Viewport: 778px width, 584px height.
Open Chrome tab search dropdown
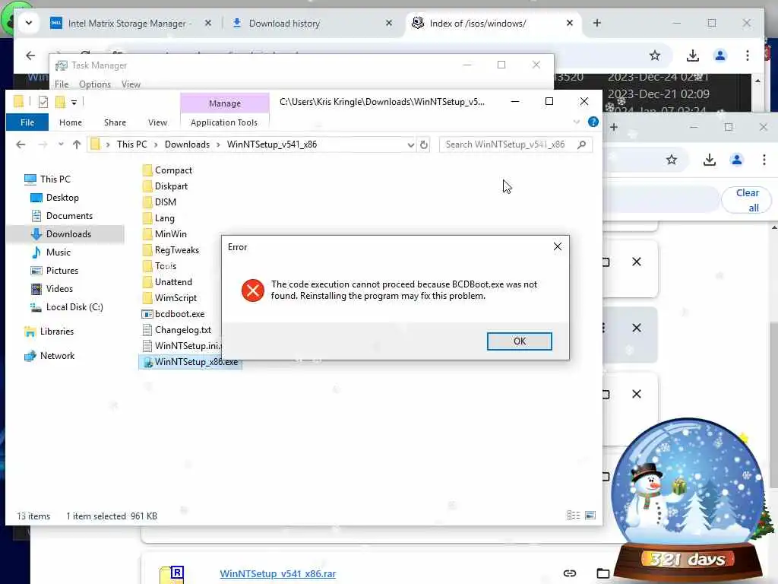29,23
